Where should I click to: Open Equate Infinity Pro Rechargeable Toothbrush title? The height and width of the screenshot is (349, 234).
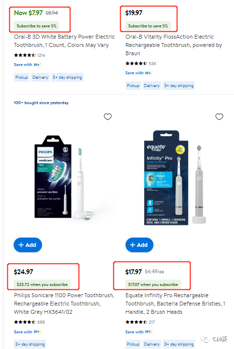[x=175, y=304]
